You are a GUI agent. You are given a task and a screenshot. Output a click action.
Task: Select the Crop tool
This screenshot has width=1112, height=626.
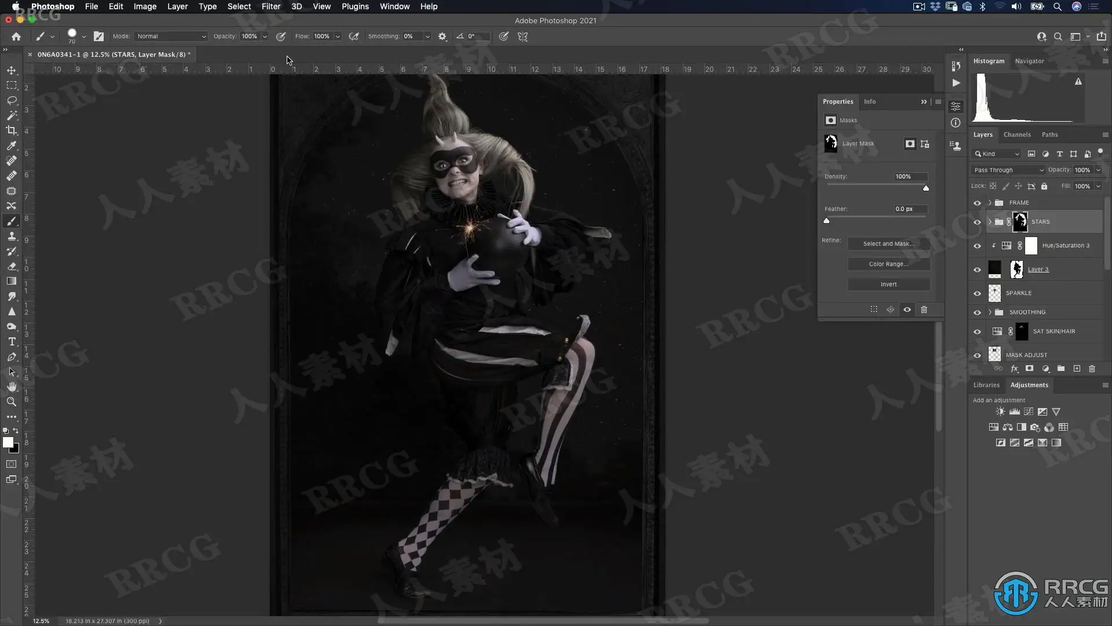(x=12, y=130)
